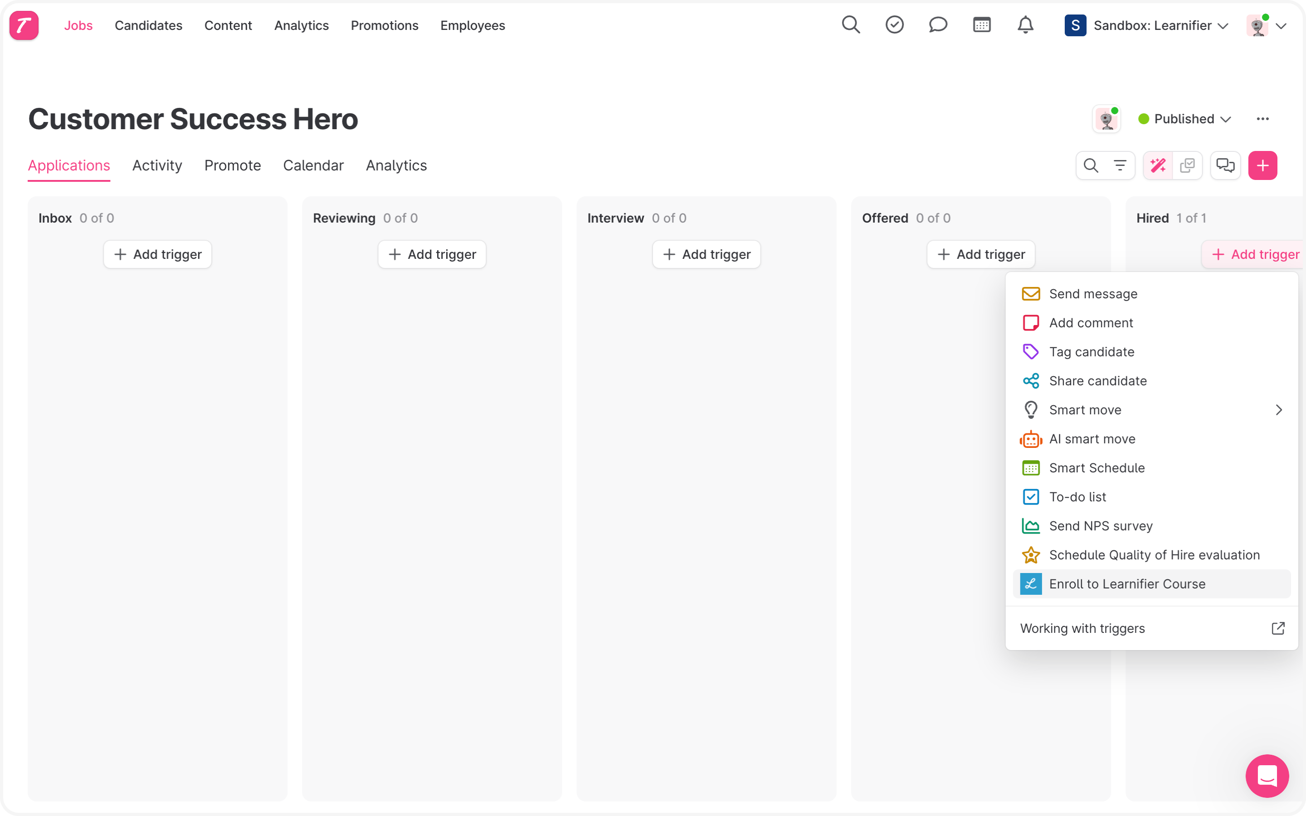
Task: Expand the user account chevron
Action: coord(1281,26)
